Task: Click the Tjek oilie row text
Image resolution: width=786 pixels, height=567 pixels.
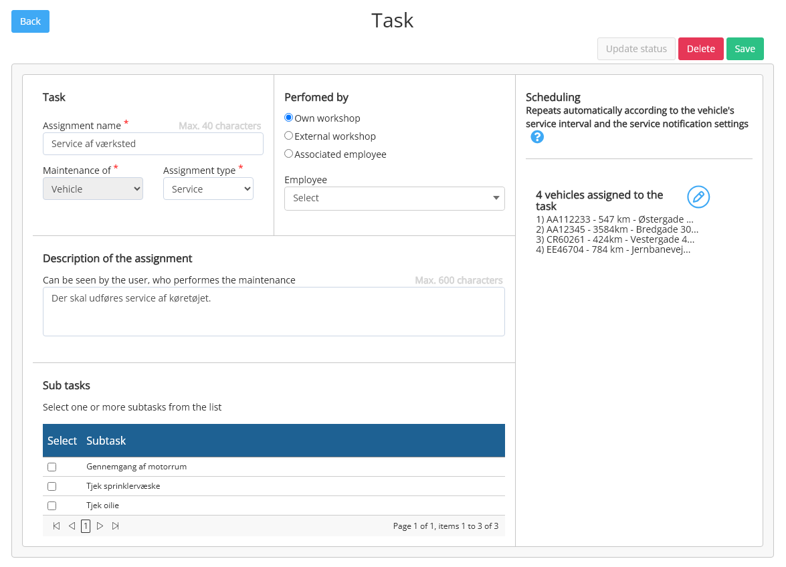Action: pos(103,506)
